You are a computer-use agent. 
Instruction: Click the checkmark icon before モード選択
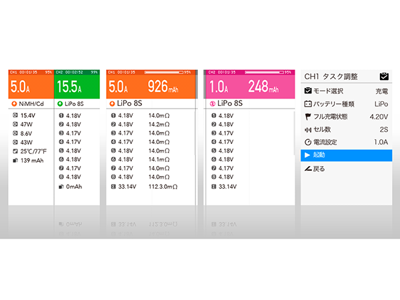(308, 91)
